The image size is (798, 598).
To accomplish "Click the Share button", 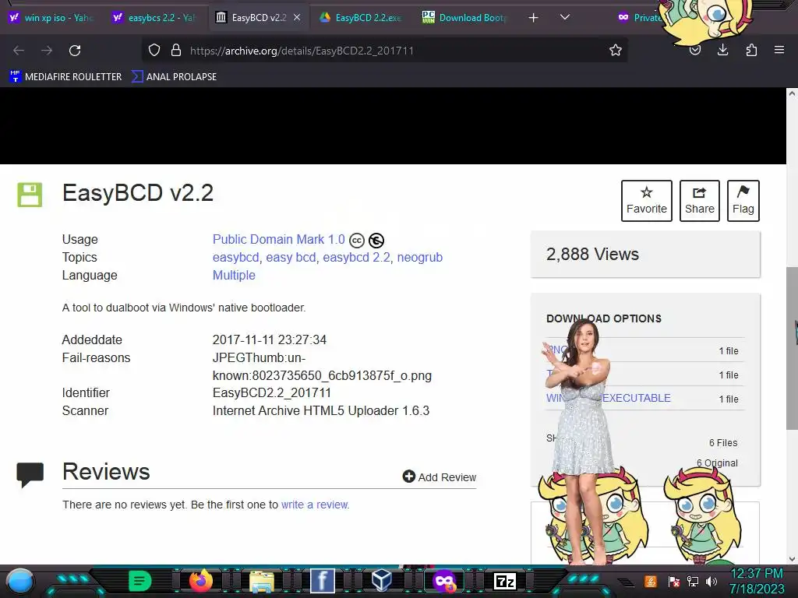I will tap(699, 200).
